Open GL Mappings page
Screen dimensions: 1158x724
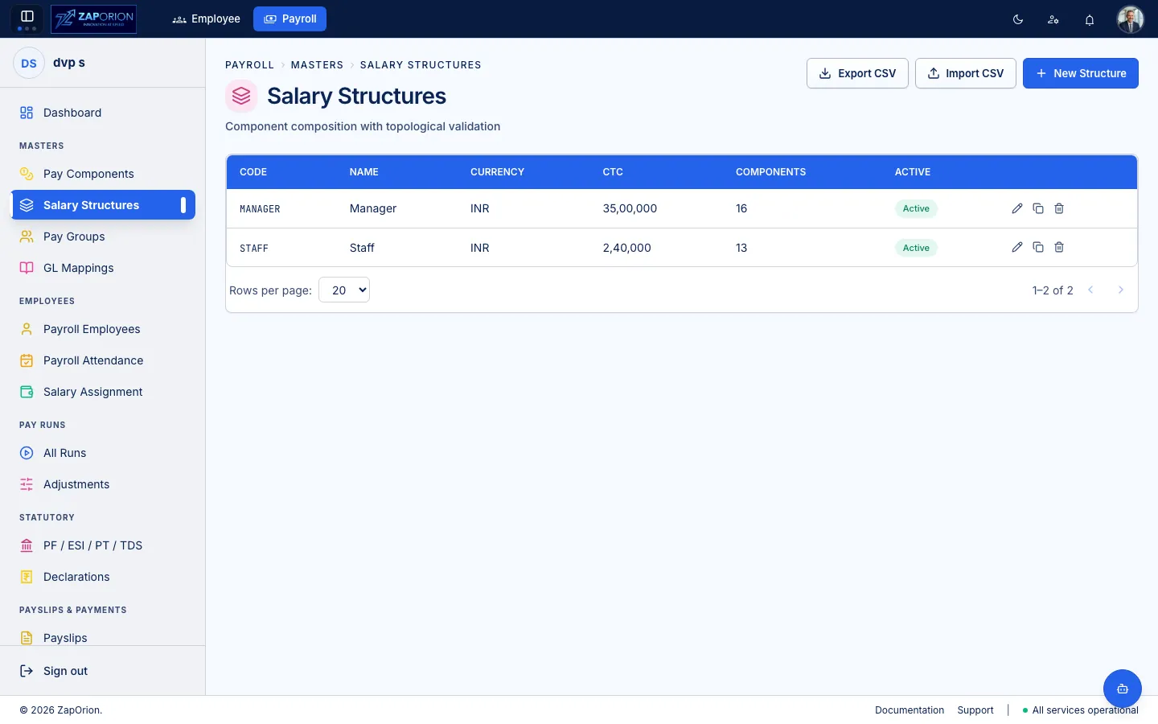coord(103,268)
